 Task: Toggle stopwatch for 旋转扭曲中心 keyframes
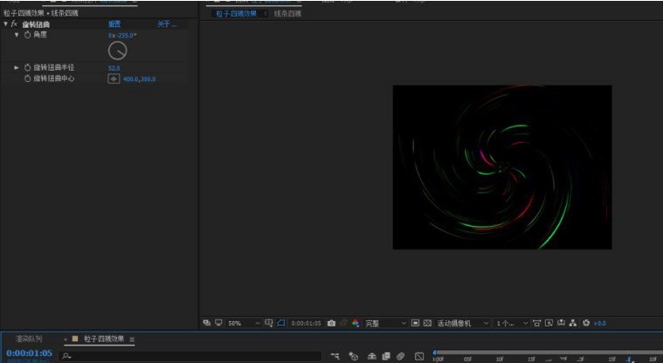pyautogui.click(x=27, y=79)
